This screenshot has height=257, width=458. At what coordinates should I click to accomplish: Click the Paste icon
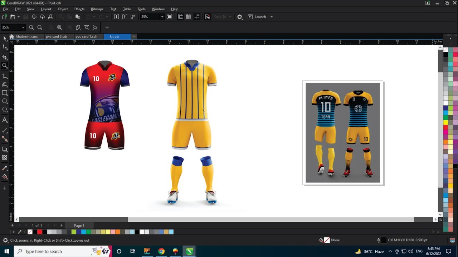(x=78, y=17)
